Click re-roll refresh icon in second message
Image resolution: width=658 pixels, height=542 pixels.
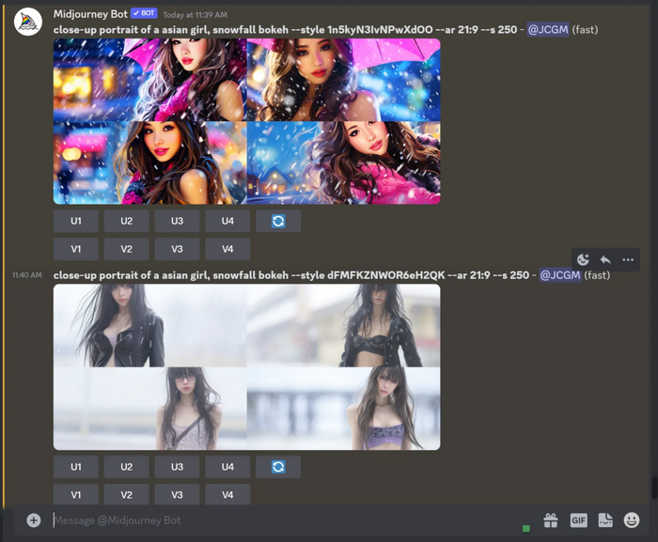coord(278,467)
